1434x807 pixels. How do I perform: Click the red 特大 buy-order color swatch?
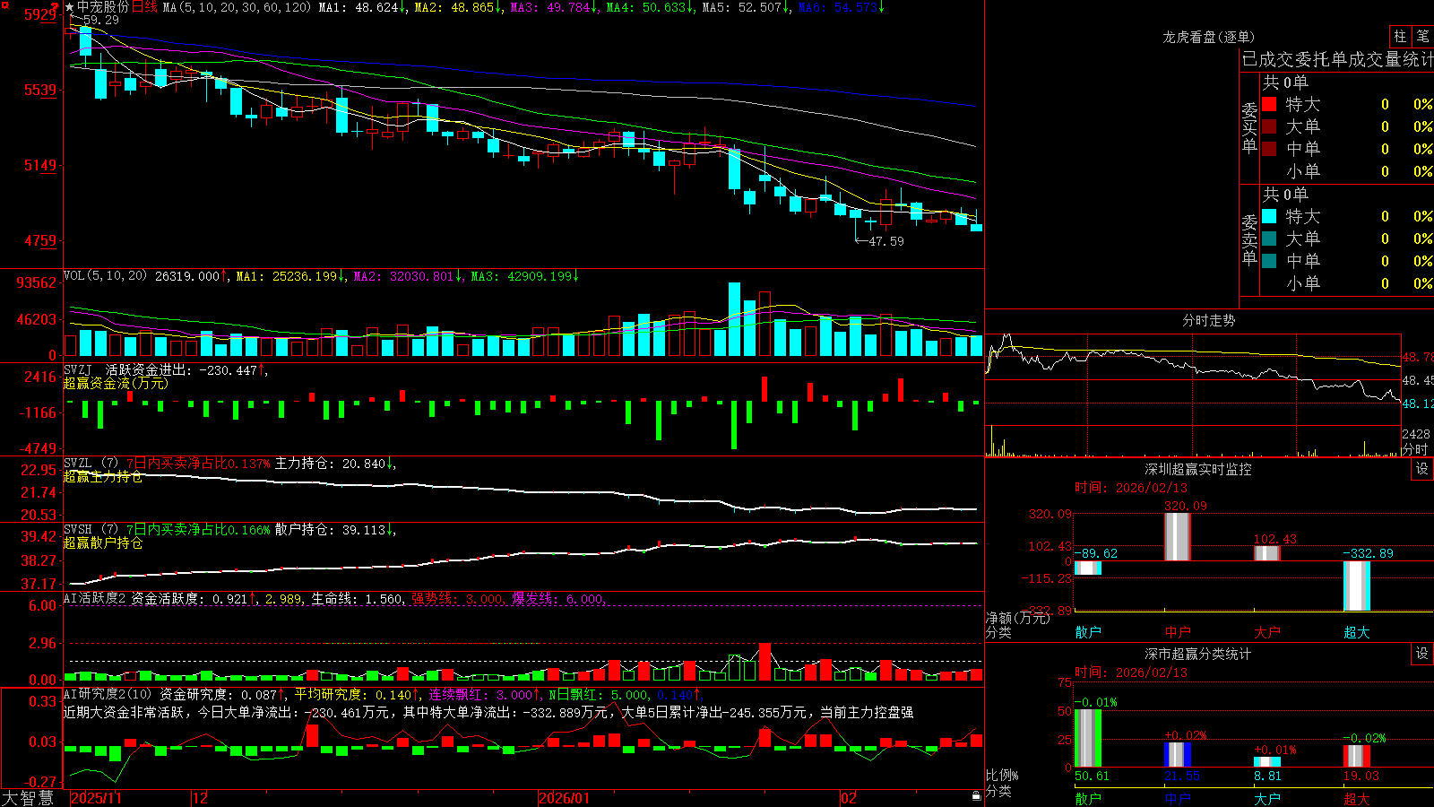(1269, 104)
